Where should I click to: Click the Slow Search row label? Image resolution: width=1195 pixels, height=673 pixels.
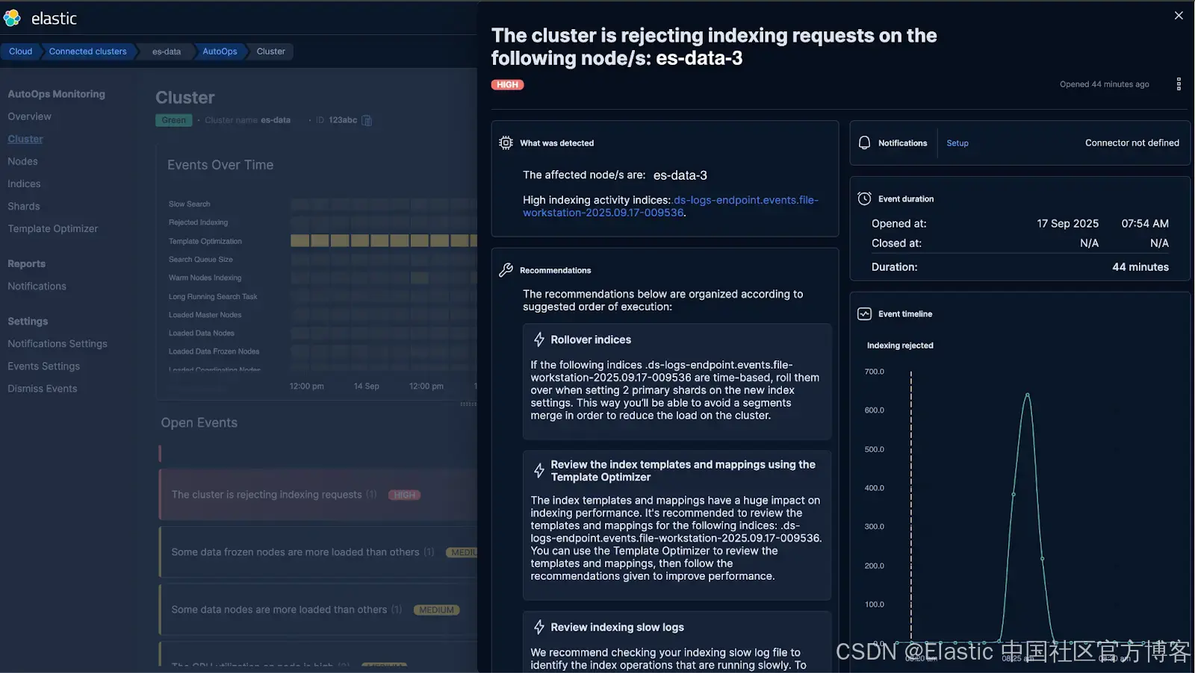click(x=190, y=204)
